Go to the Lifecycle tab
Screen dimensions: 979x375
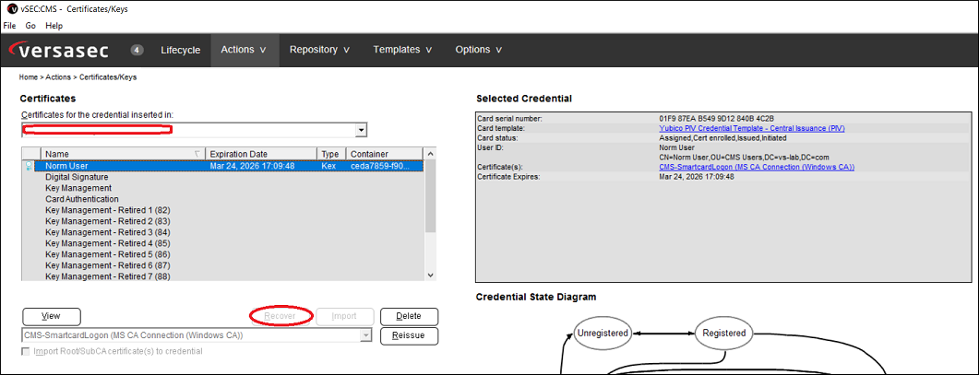coord(181,50)
